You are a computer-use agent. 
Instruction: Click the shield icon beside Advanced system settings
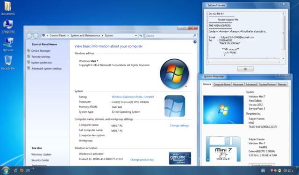28,68
